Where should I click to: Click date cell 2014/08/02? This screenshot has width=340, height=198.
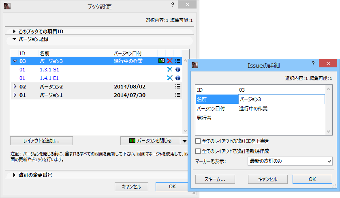click(x=130, y=87)
